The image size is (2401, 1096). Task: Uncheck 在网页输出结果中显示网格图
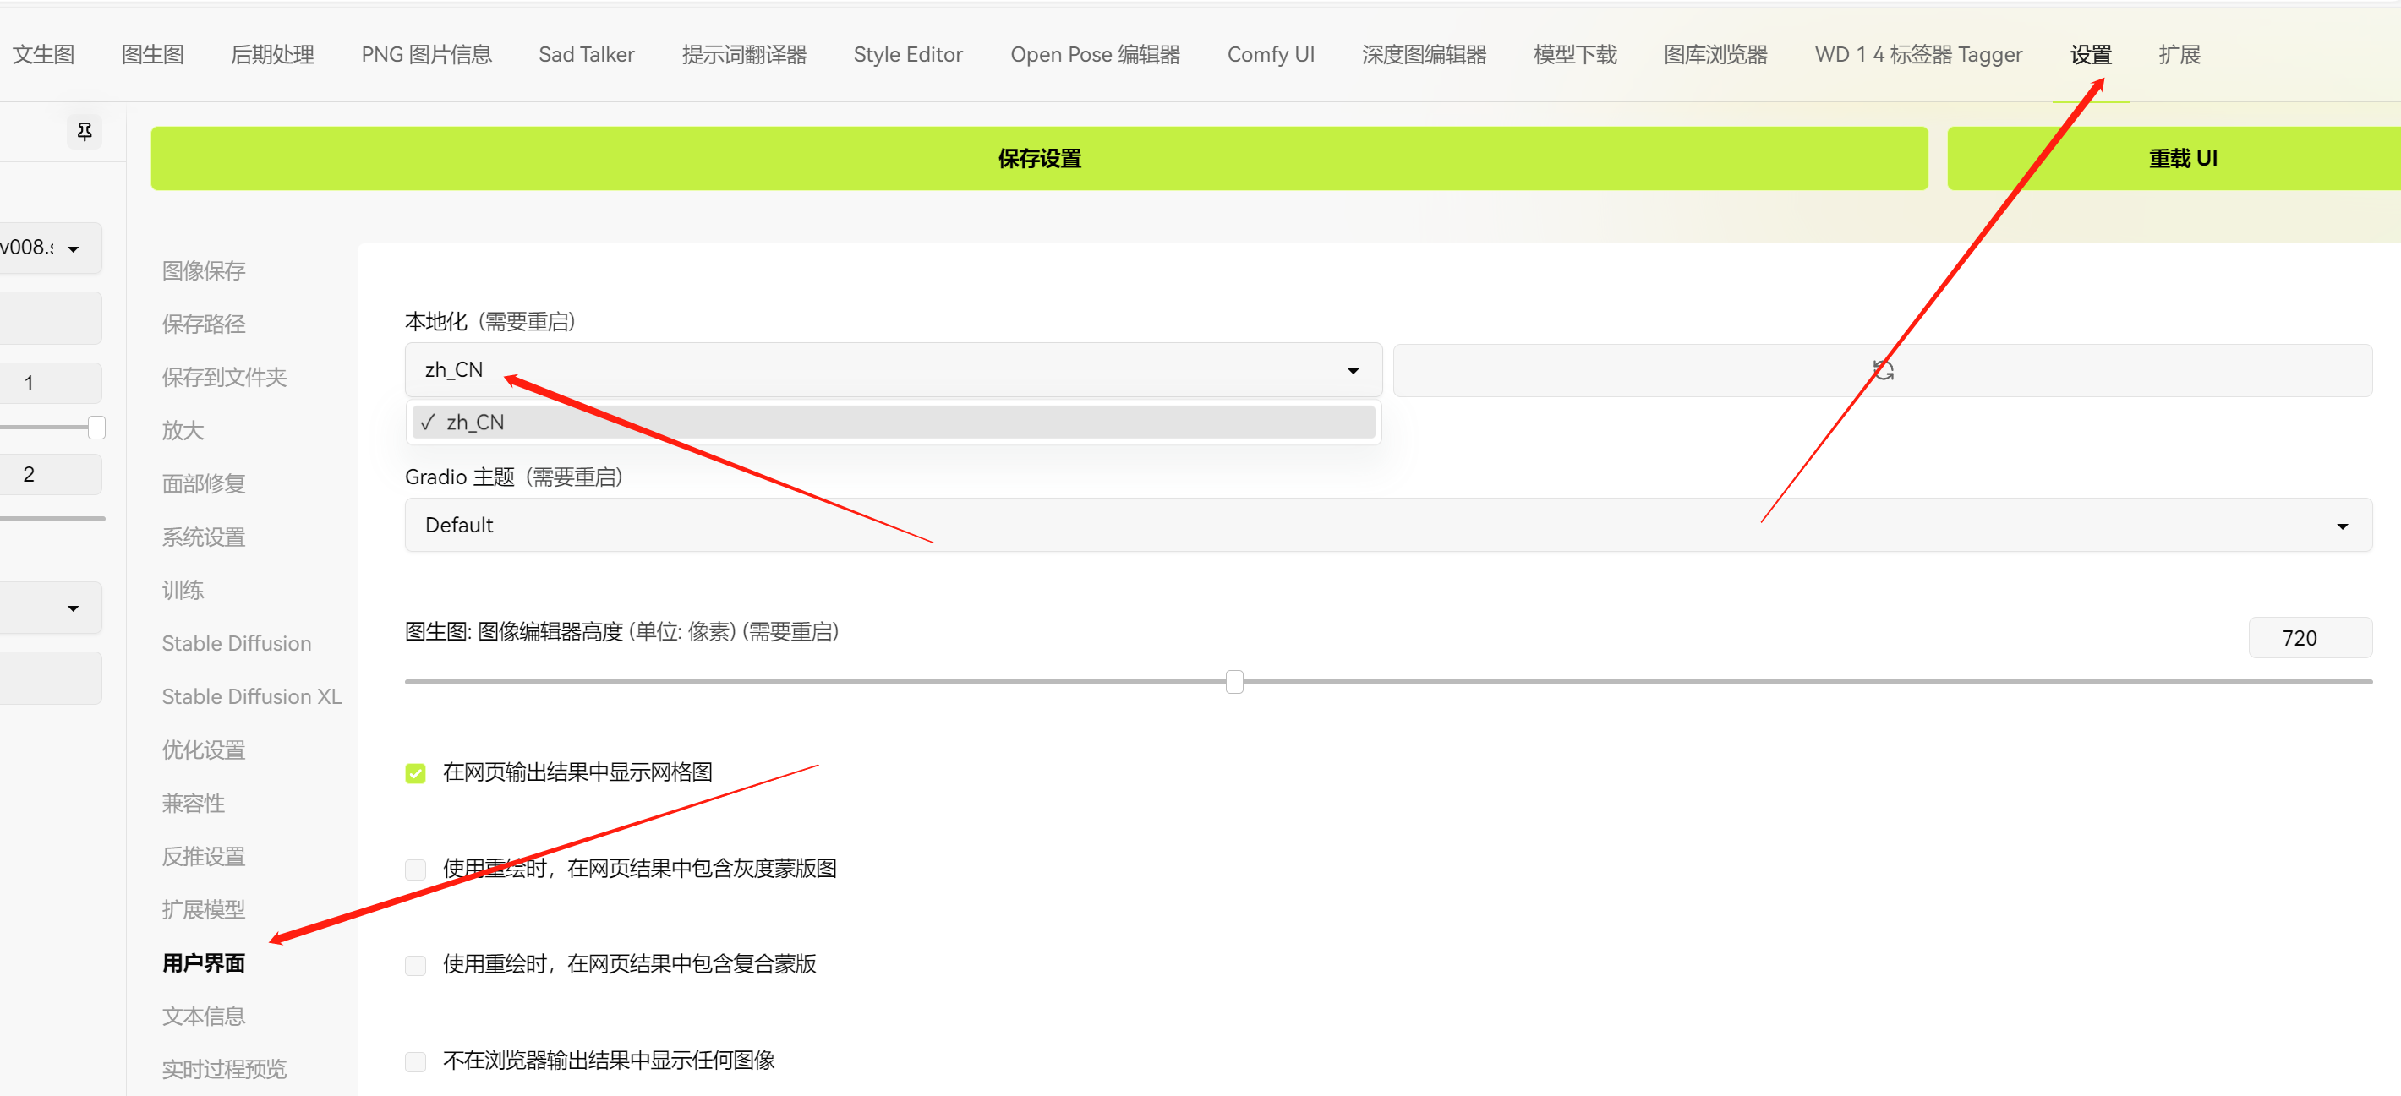tap(416, 772)
